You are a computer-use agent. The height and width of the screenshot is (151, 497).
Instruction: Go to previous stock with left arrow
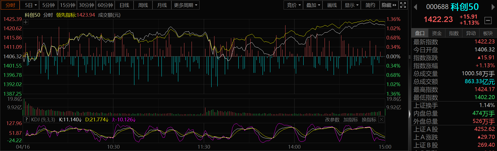415,7
